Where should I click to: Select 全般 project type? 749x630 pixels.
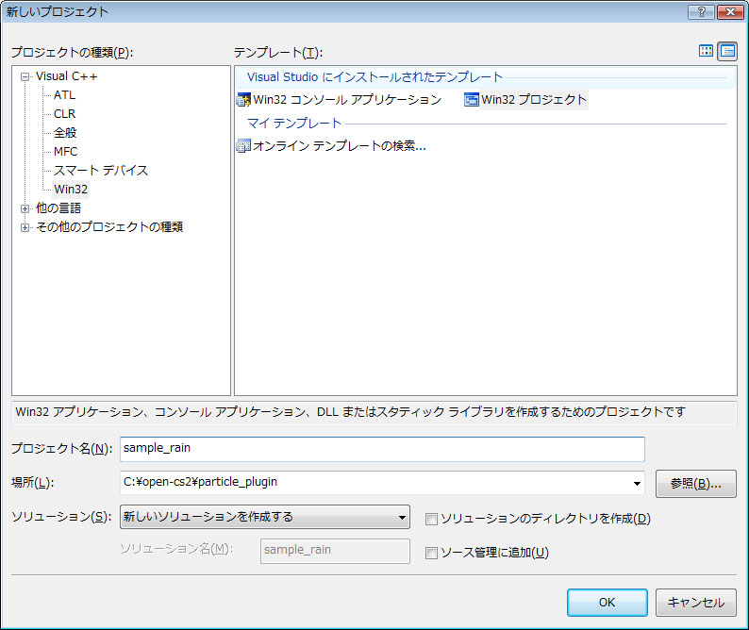65,133
